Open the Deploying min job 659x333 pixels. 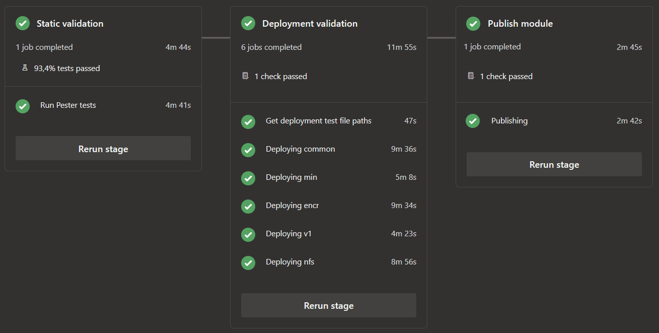(x=291, y=177)
